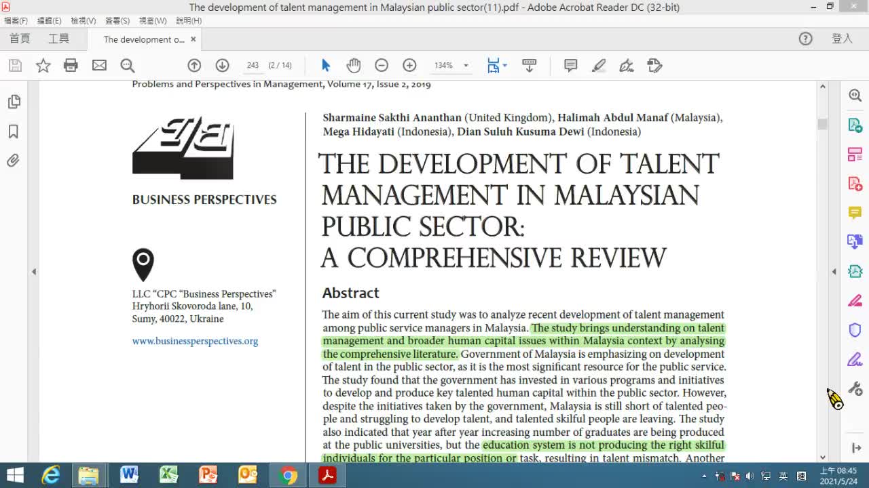Select the Highlight text pen tool
Screen dimensions: 869x488
pos(599,65)
